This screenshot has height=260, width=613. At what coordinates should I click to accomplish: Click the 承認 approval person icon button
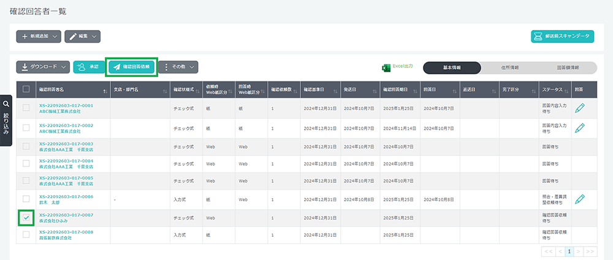point(89,67)
